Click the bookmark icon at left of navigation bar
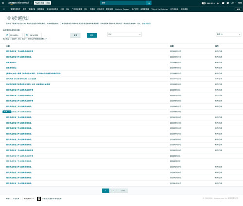Viewport: 243px width, 206px height. [x=4, y=9]
